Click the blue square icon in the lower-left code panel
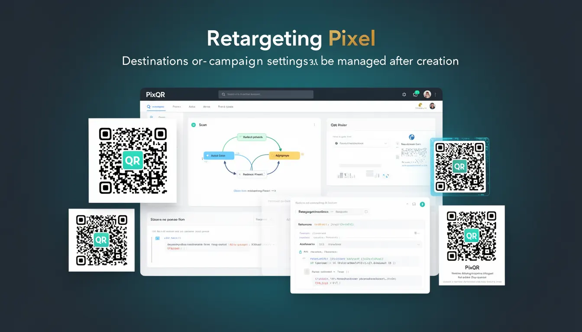This screenshot has width=582, height=332. (158, 238)
